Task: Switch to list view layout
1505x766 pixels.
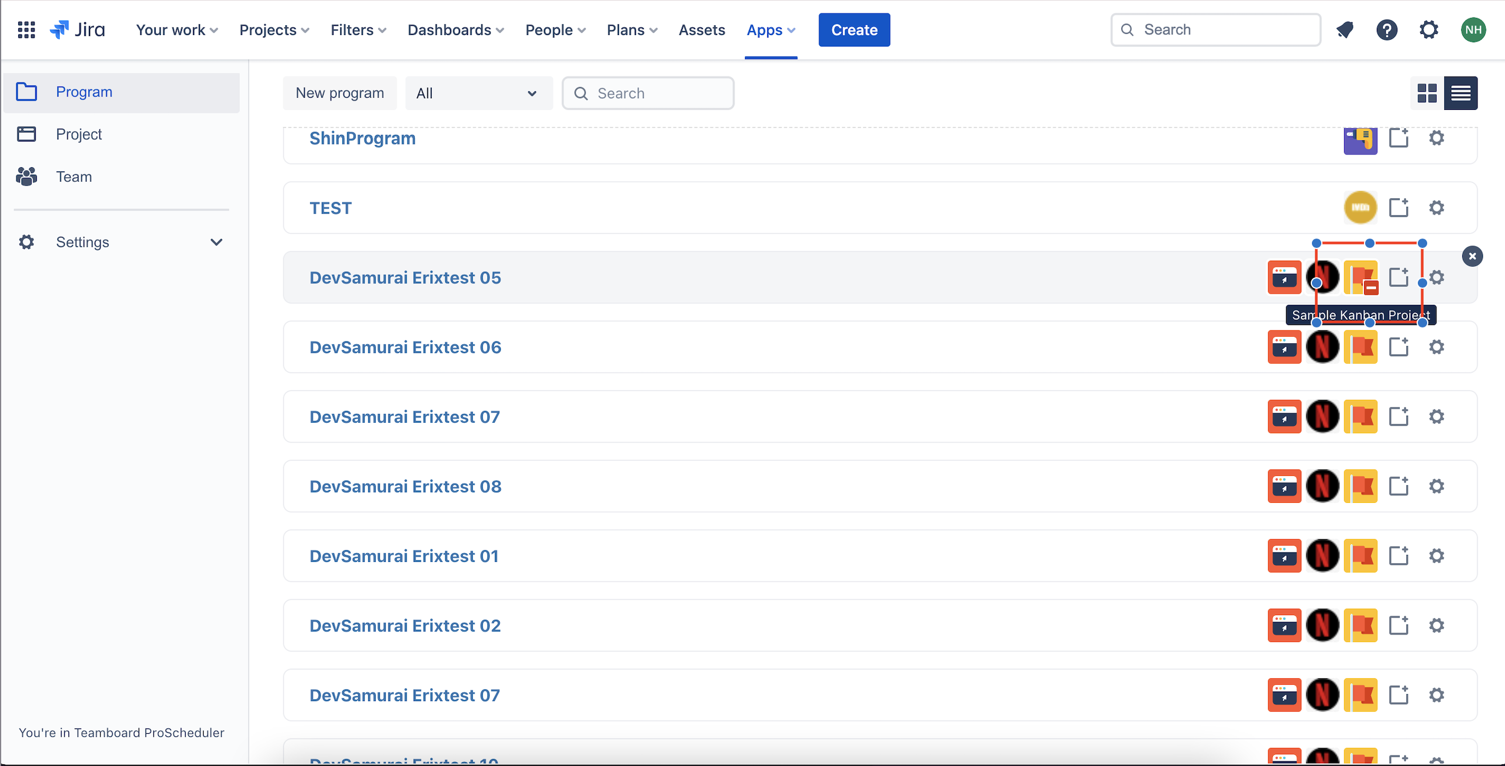Action: point(1461,94)
